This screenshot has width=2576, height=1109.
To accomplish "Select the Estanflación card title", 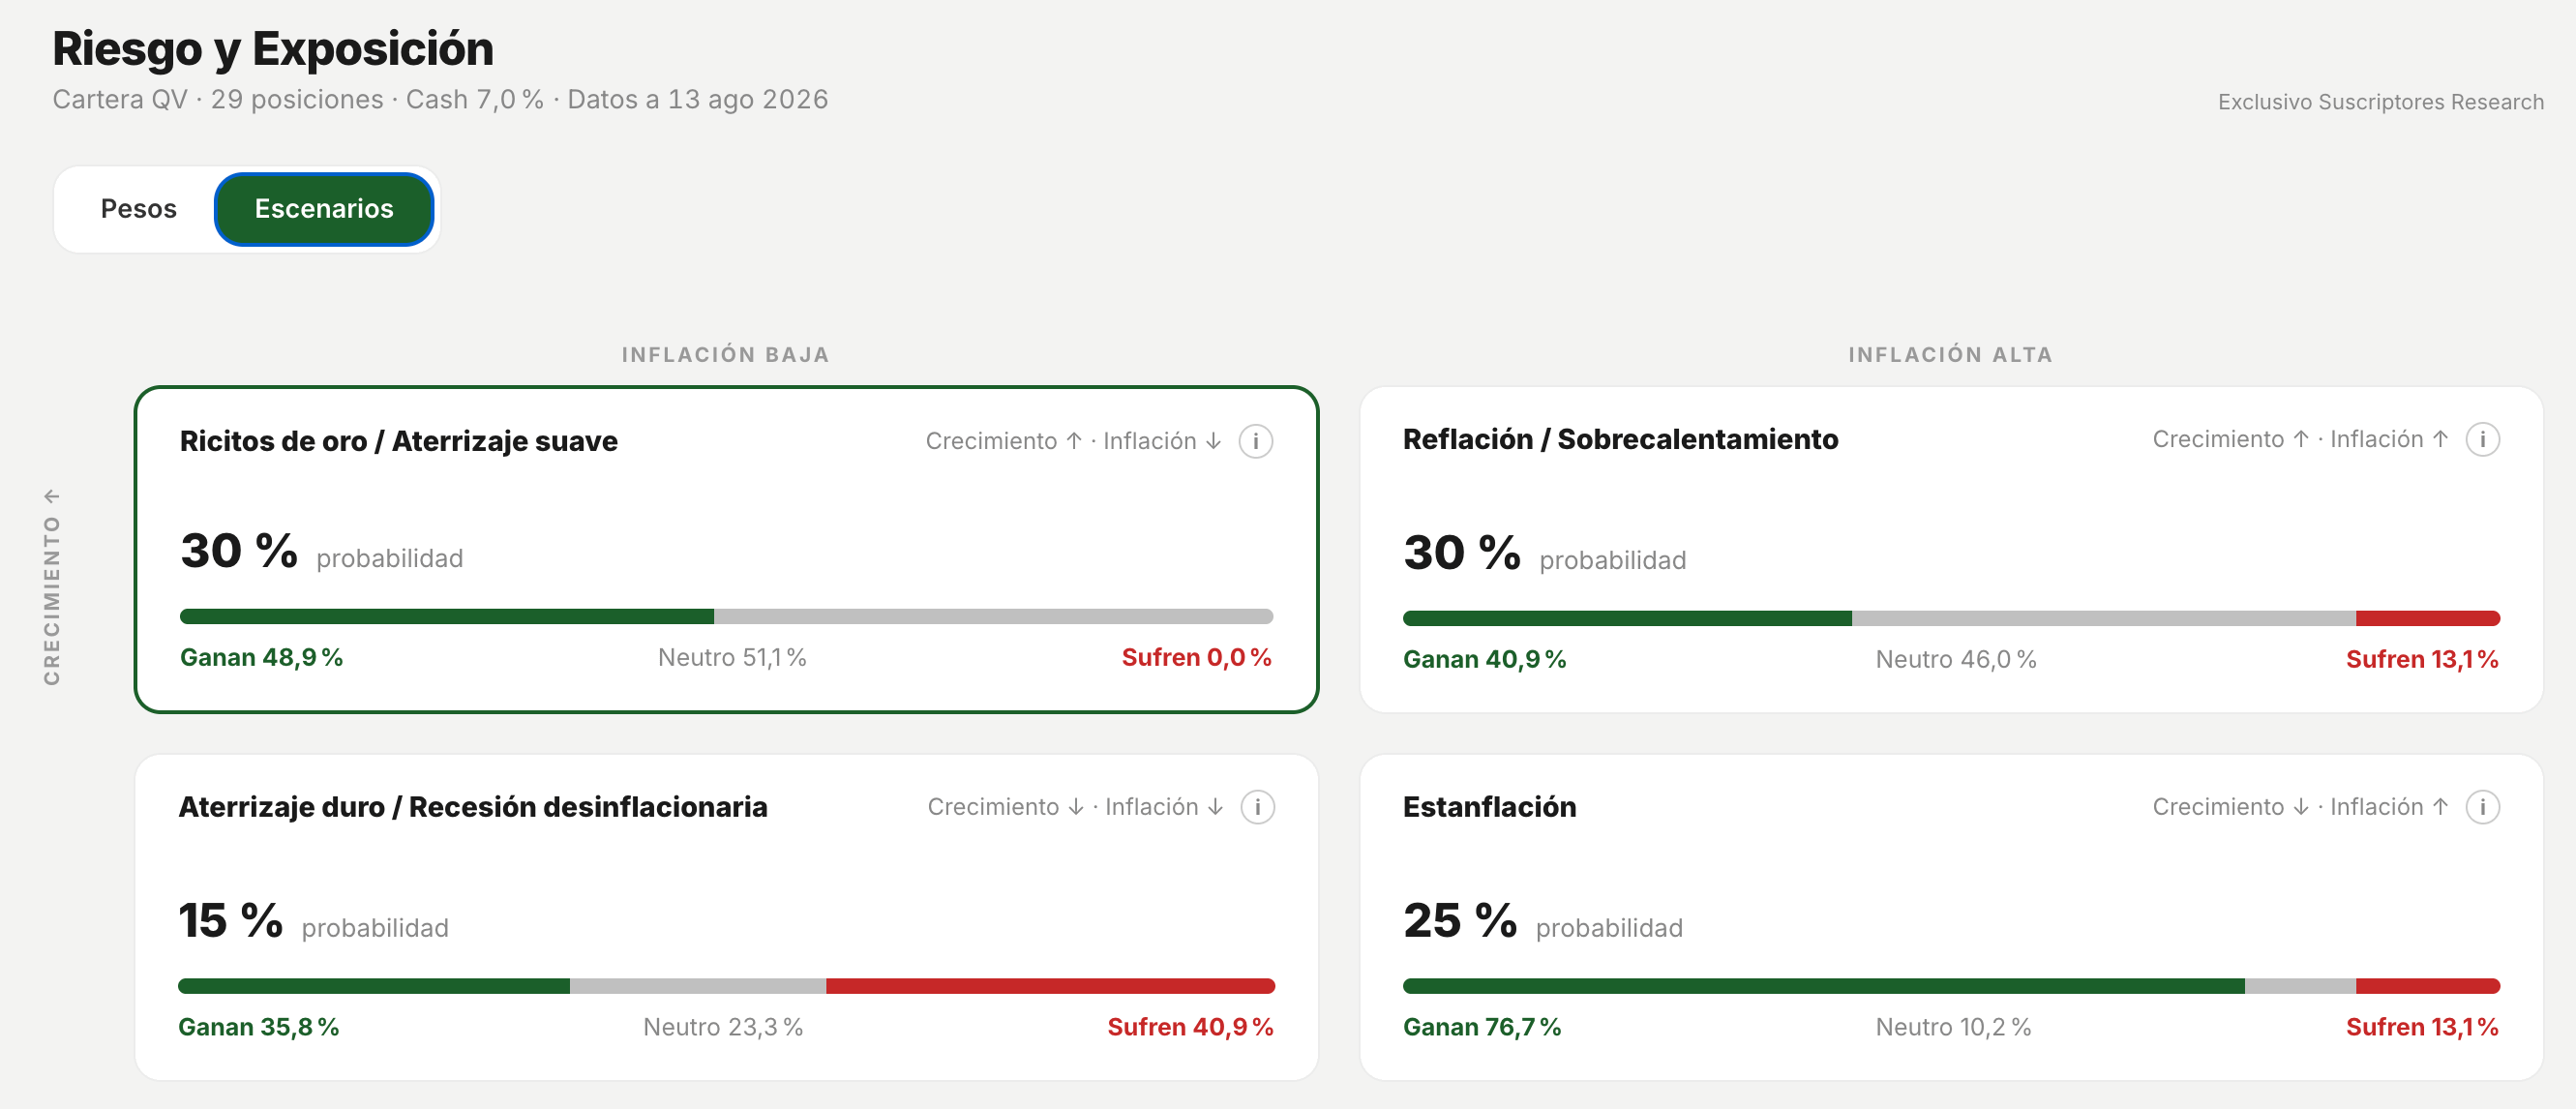I will (x=1489, y=807).
